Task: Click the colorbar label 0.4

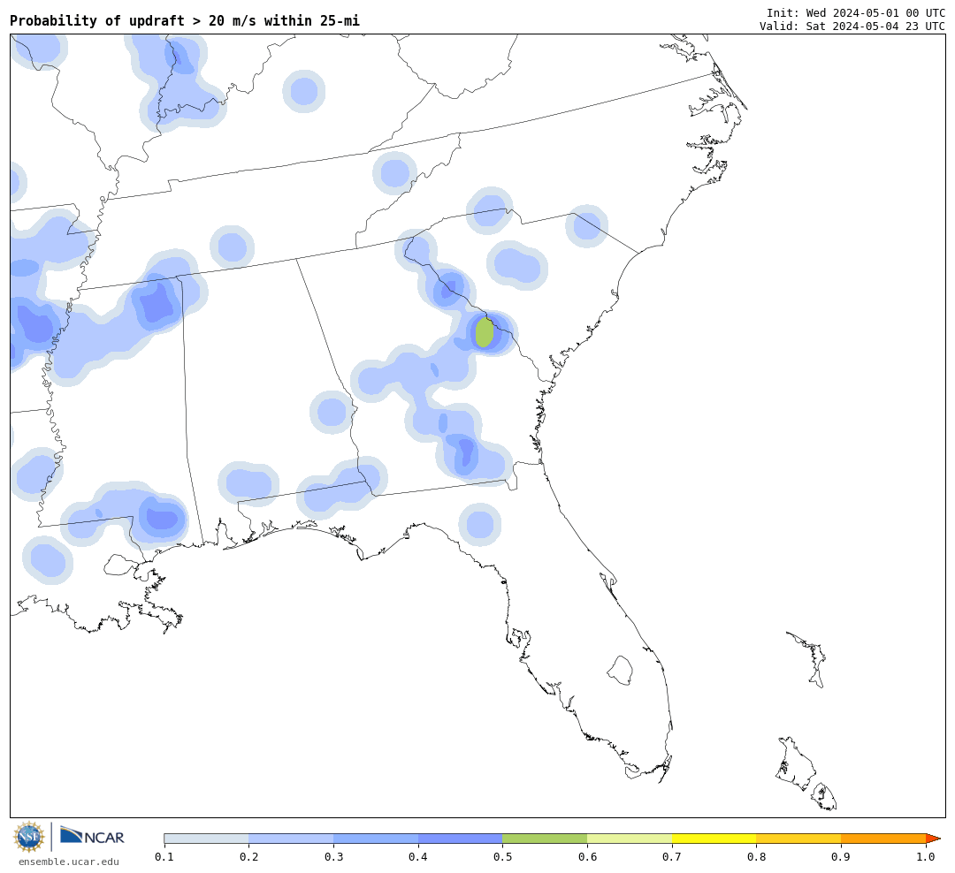Action: point(418,856)
